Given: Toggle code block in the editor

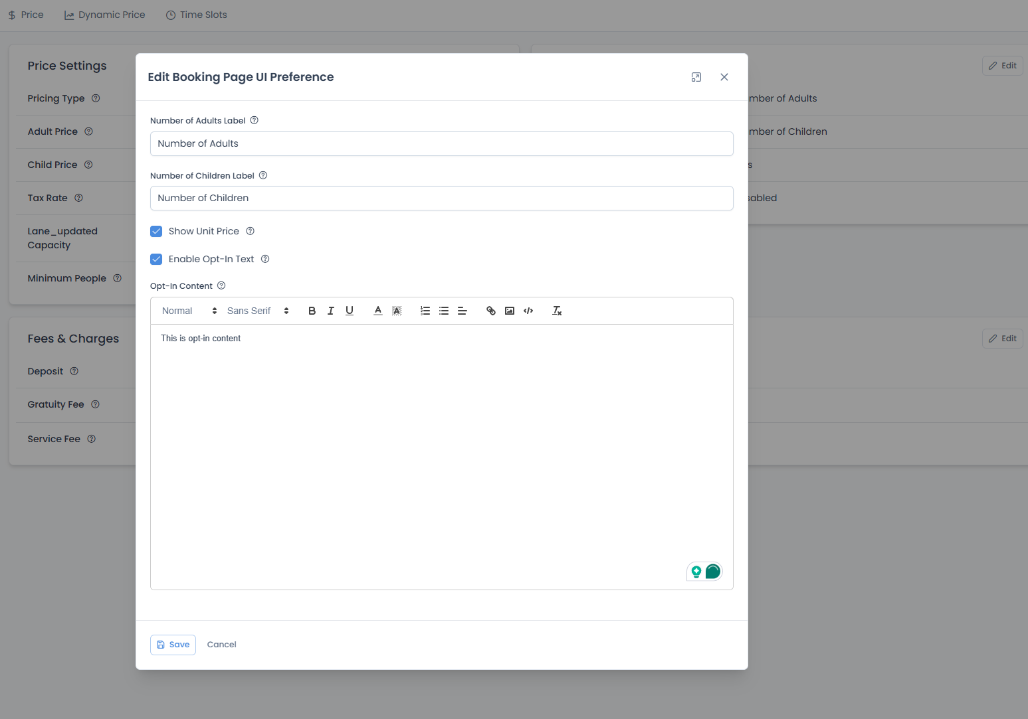Looking at the screenshot, I should 528,311.
